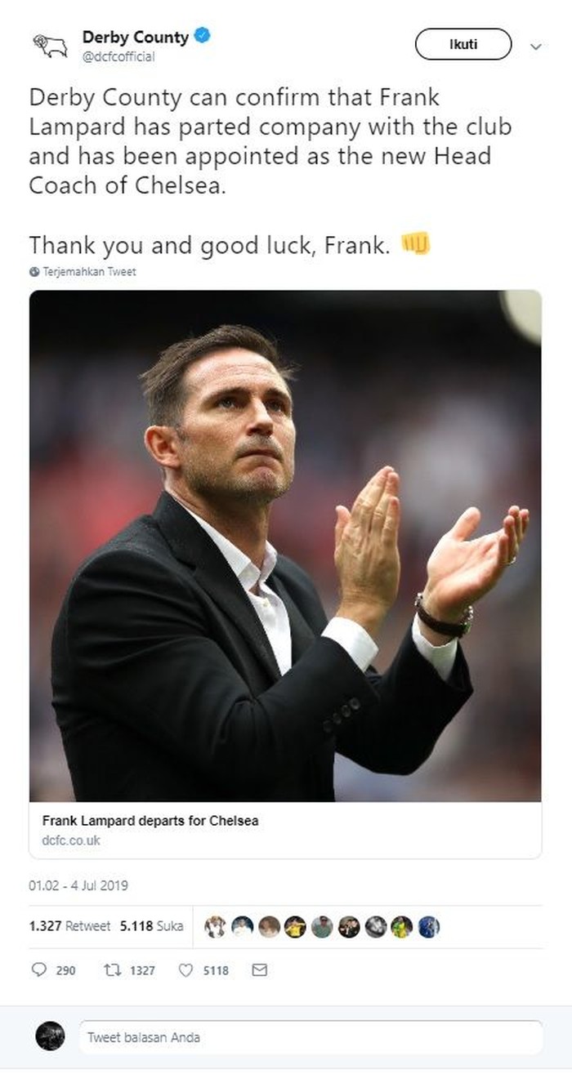Open the 1.327 Retweet list
Image resolution: width=572 pixels, height=1074 pixels.
tap(69, 926)
